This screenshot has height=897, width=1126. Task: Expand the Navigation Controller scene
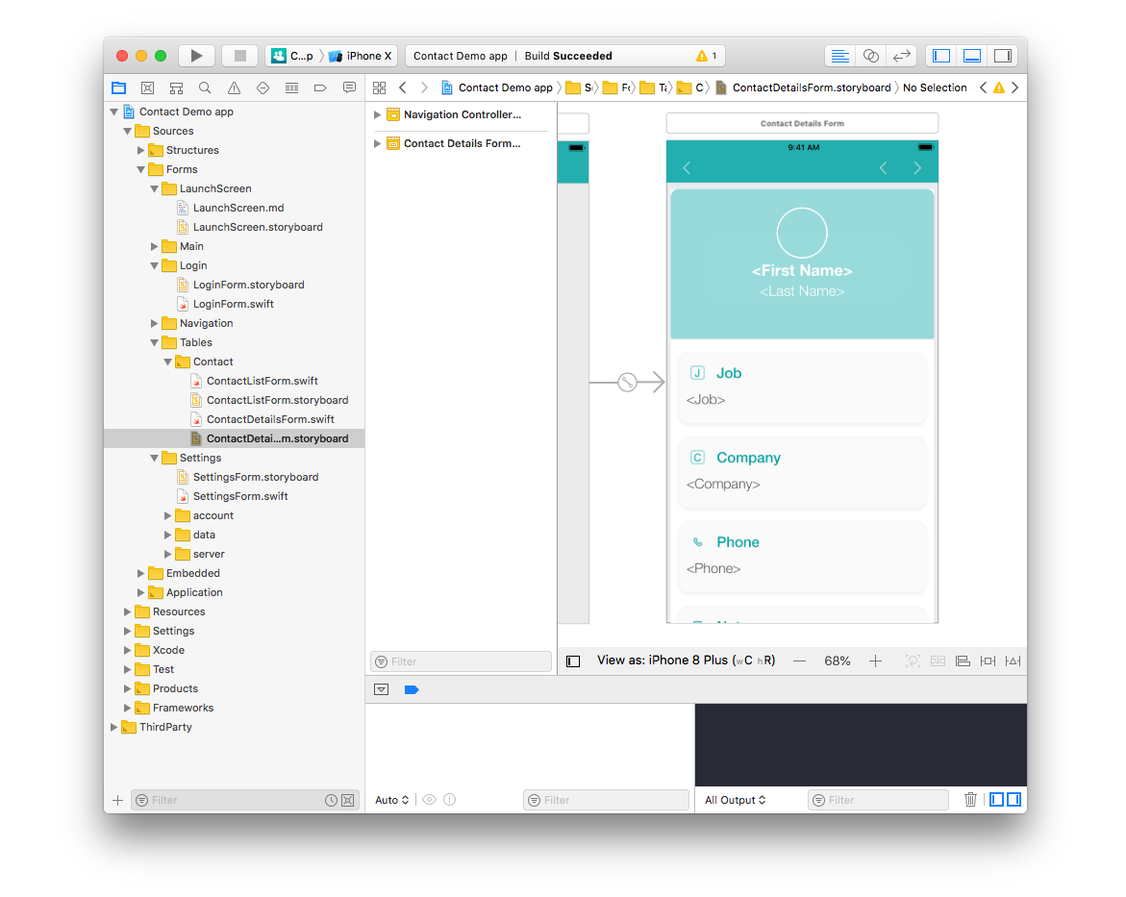coord(377,115)
